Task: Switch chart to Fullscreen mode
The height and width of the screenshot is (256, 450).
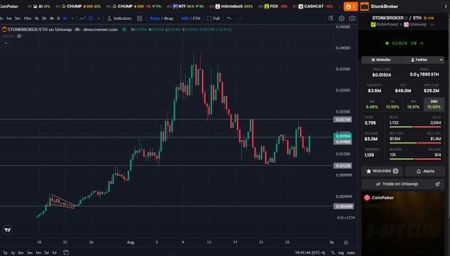Action: (x=213, y=19)
